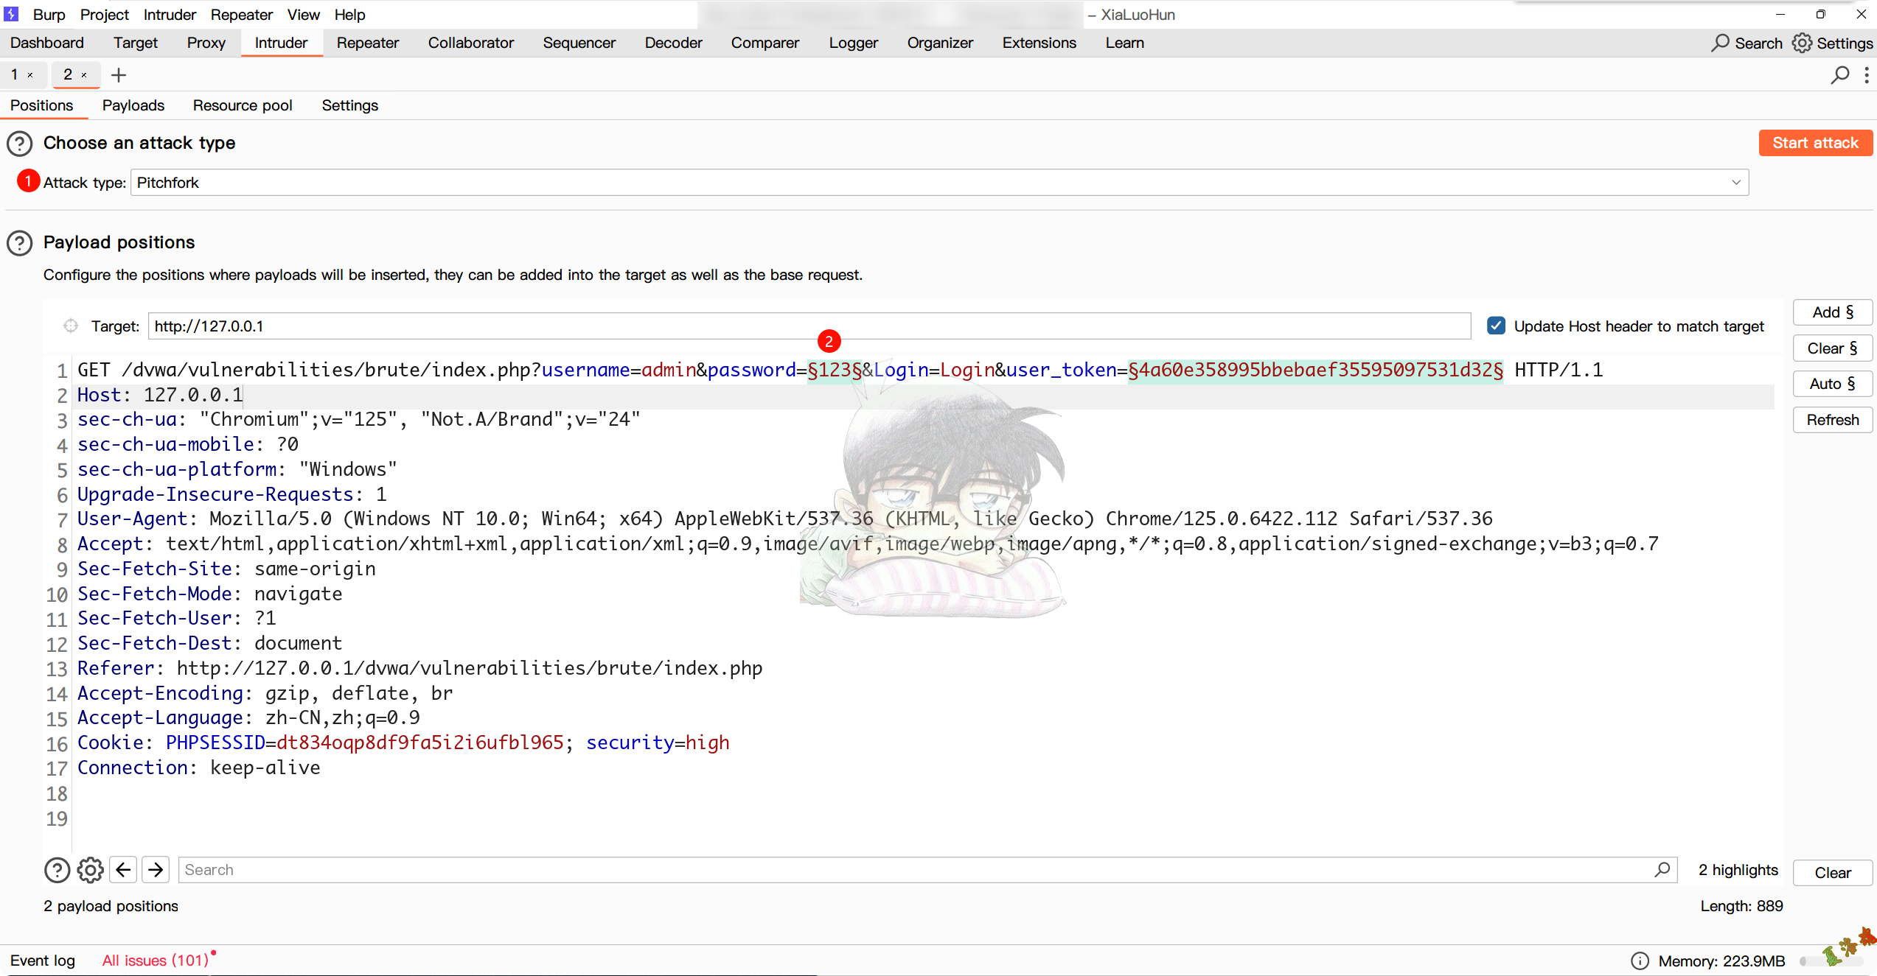Viewport: 1877px width, 976px height.
Task: Click the Add § button
Action: [x=1833, y=312]
